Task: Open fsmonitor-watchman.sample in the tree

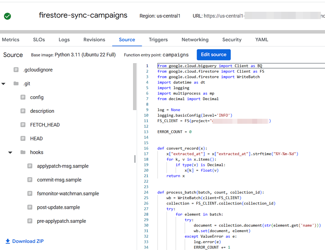Action: (x=68, y=194)
